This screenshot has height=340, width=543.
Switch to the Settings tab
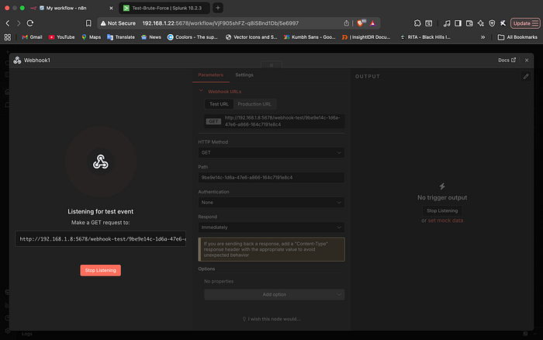[x=244, y=75]
